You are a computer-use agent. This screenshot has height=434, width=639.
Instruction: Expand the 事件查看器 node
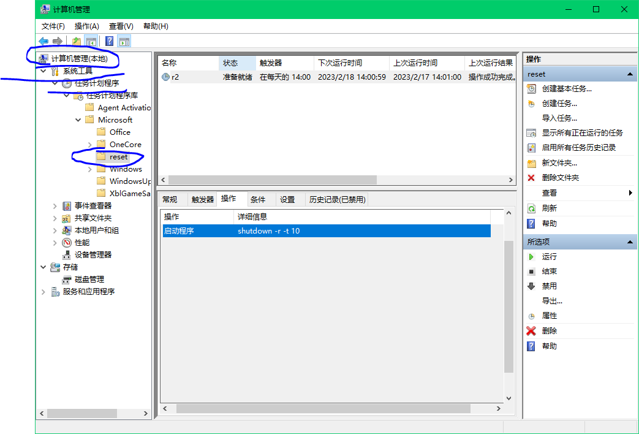coord(55,206)
